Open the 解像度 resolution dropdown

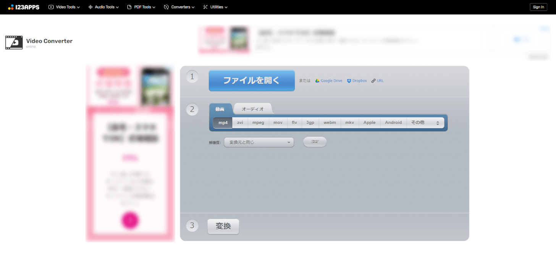[259, 142]
